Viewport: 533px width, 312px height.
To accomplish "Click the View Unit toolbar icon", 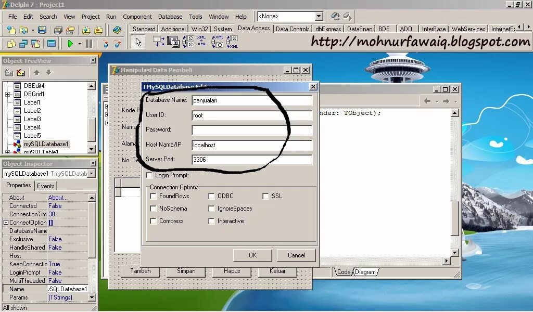I will (11, 44).
